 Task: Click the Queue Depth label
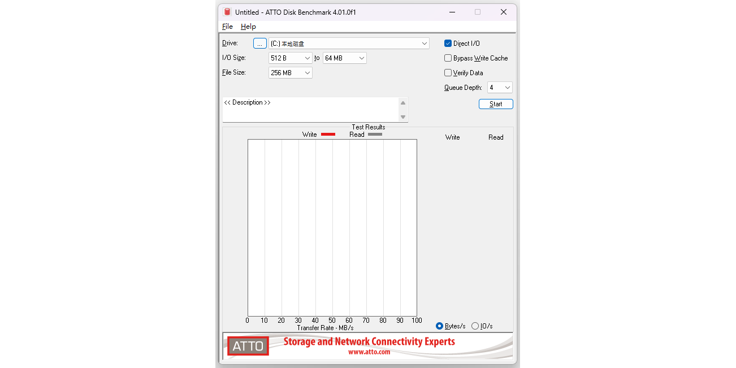[x=463, y=88]
